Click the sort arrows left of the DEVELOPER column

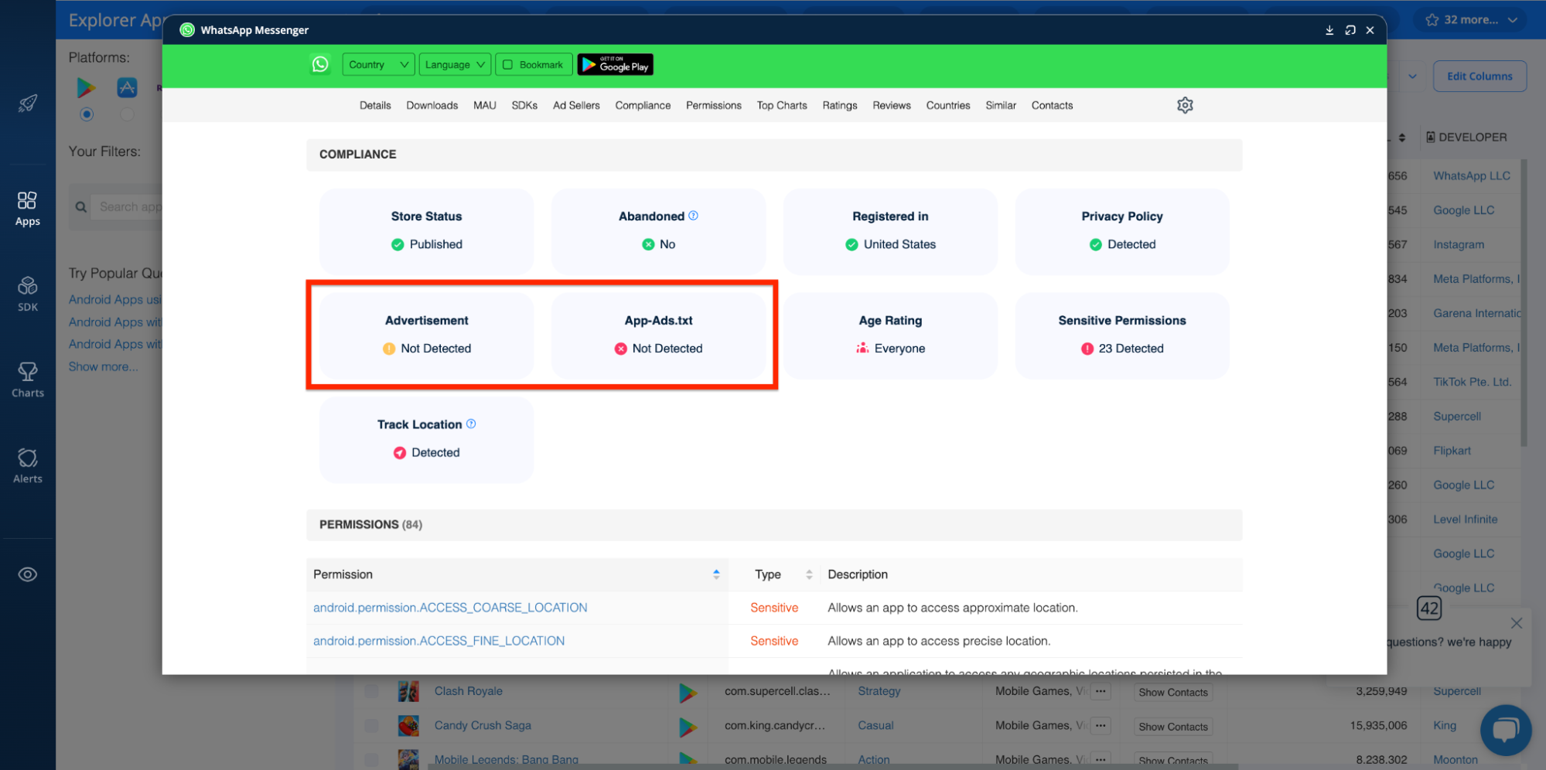click(1402, 138)
